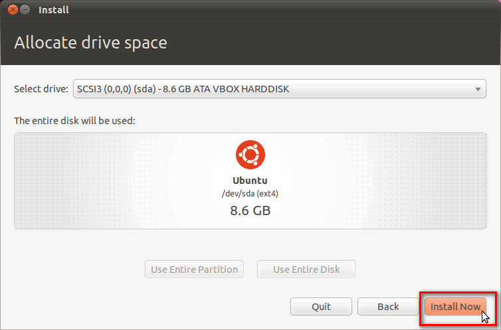The height and width of the screenshot is (330, 501).
Task: Click 'The entire disk will be used:' text
Action: coord(75,121)
